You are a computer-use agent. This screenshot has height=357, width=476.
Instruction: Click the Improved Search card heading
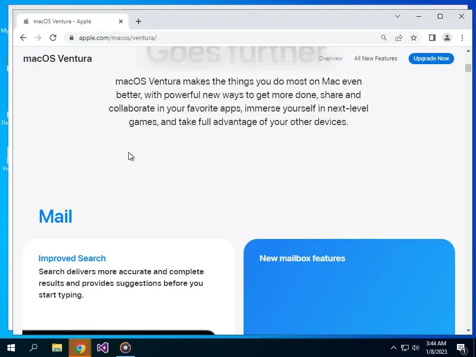click(x=72, y=258)
